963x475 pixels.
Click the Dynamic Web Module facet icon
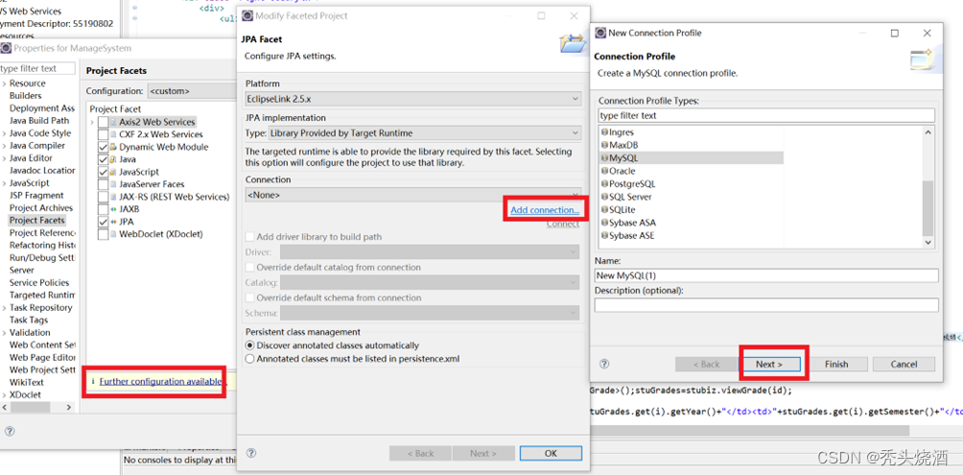113,147
